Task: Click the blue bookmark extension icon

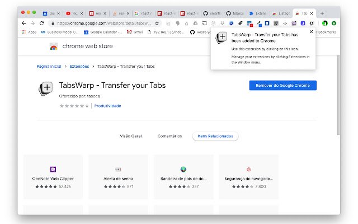Action: pyautogui.click(x=267, y=23)
